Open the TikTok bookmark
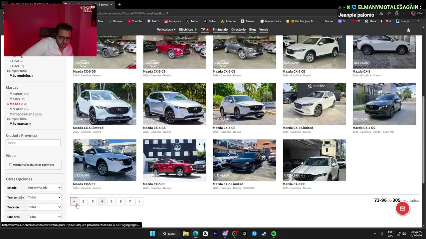The width and height of the screenshot is (426, 239). click(x=210, y=21)
